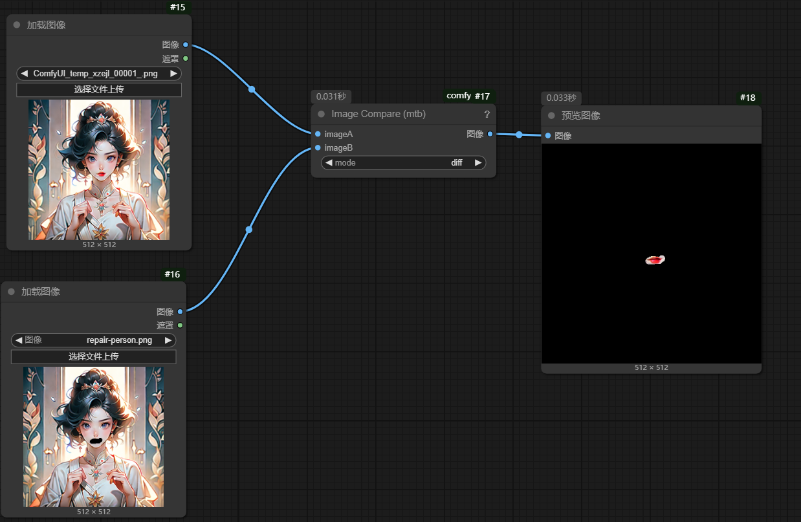This screenshot has width=801, height=522.
Task: Collapse the Image Compare (mtb) node via its dot
Action: tap(321, 114)
